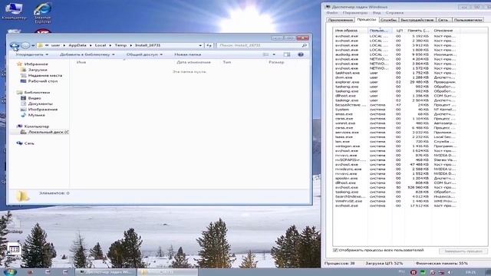Select 'Компьютер' in the navigation pane
491x276 pixels.
pyautogui.click(x=37, y=126)
